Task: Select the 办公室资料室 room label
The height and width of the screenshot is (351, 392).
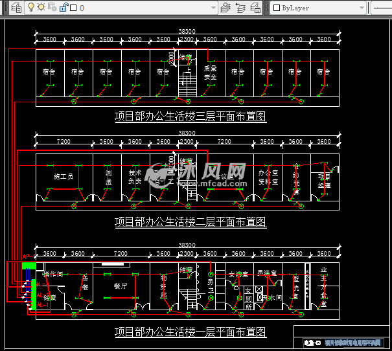Action: coord(268,177)
